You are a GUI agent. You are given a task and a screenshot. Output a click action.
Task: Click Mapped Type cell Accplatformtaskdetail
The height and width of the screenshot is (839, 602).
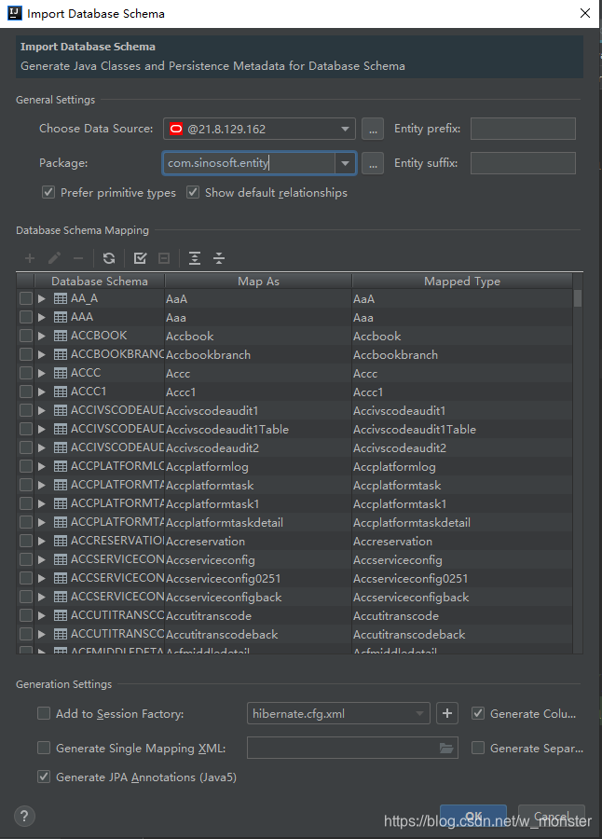tap(462, 522)
